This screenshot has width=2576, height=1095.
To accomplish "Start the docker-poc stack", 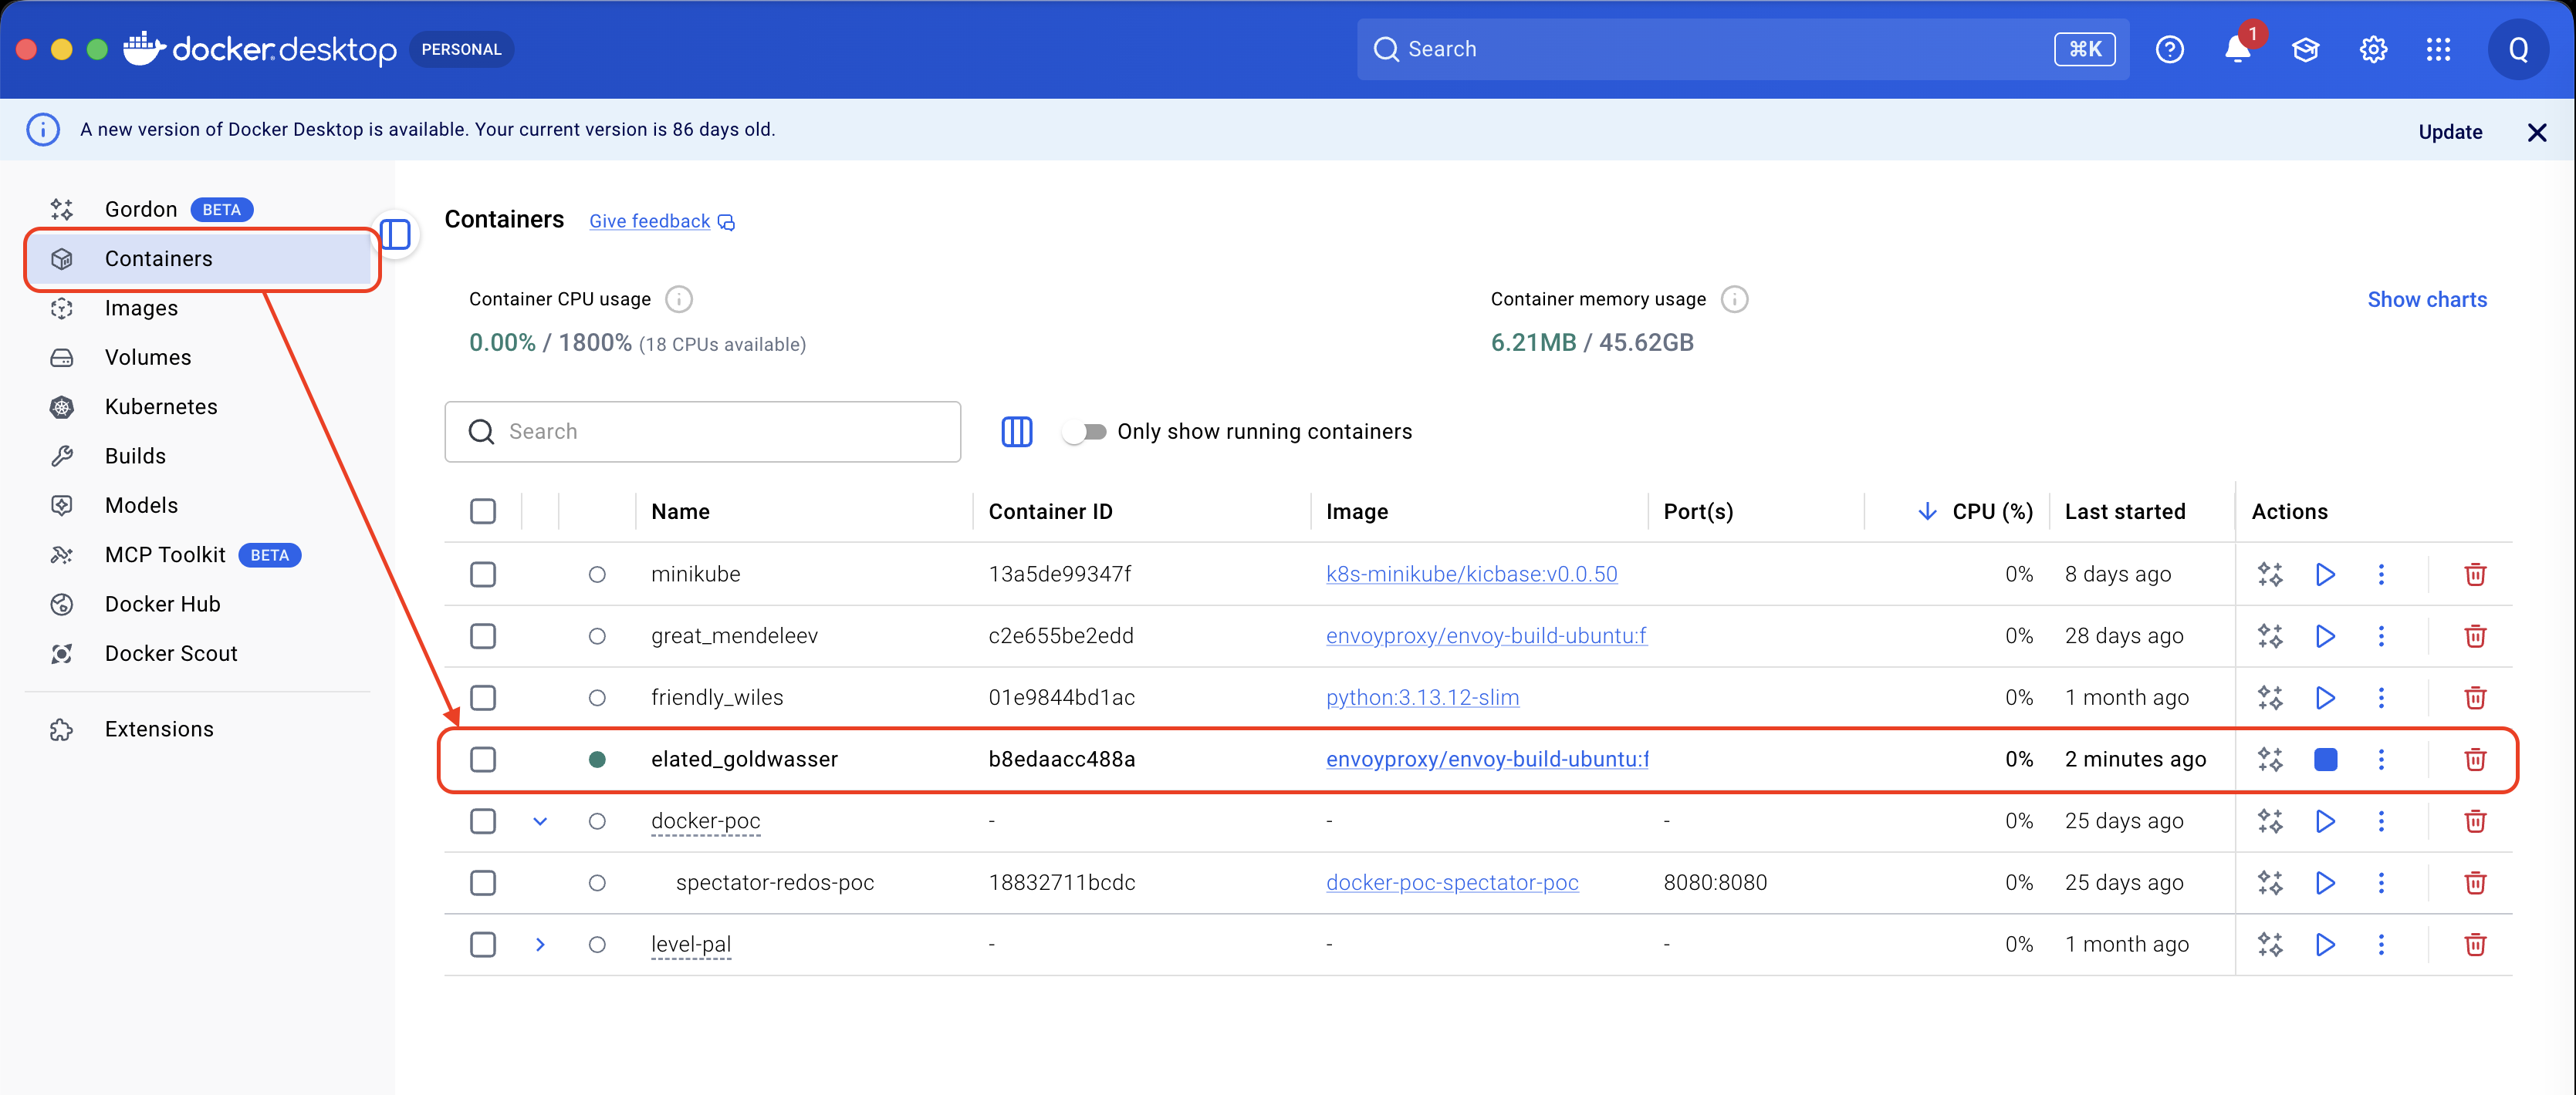I will tap(2325, 821).
